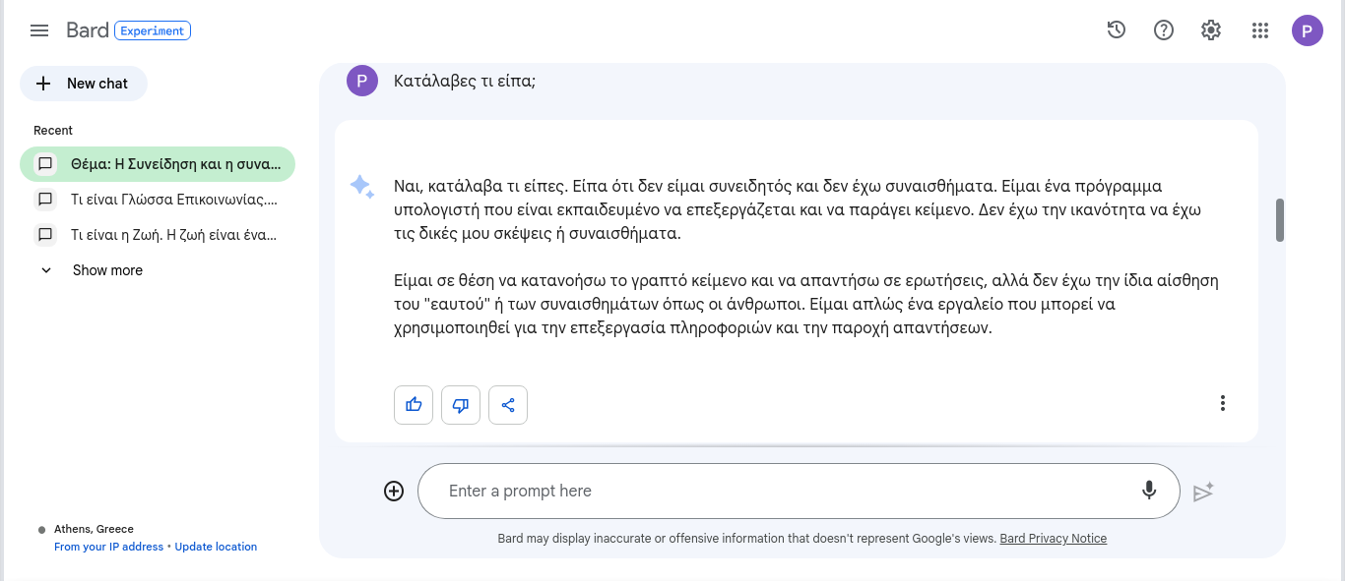Open the Settings gear icon
The height and width of the screenshot is (581, 1345).
[x=1211, y=30]
